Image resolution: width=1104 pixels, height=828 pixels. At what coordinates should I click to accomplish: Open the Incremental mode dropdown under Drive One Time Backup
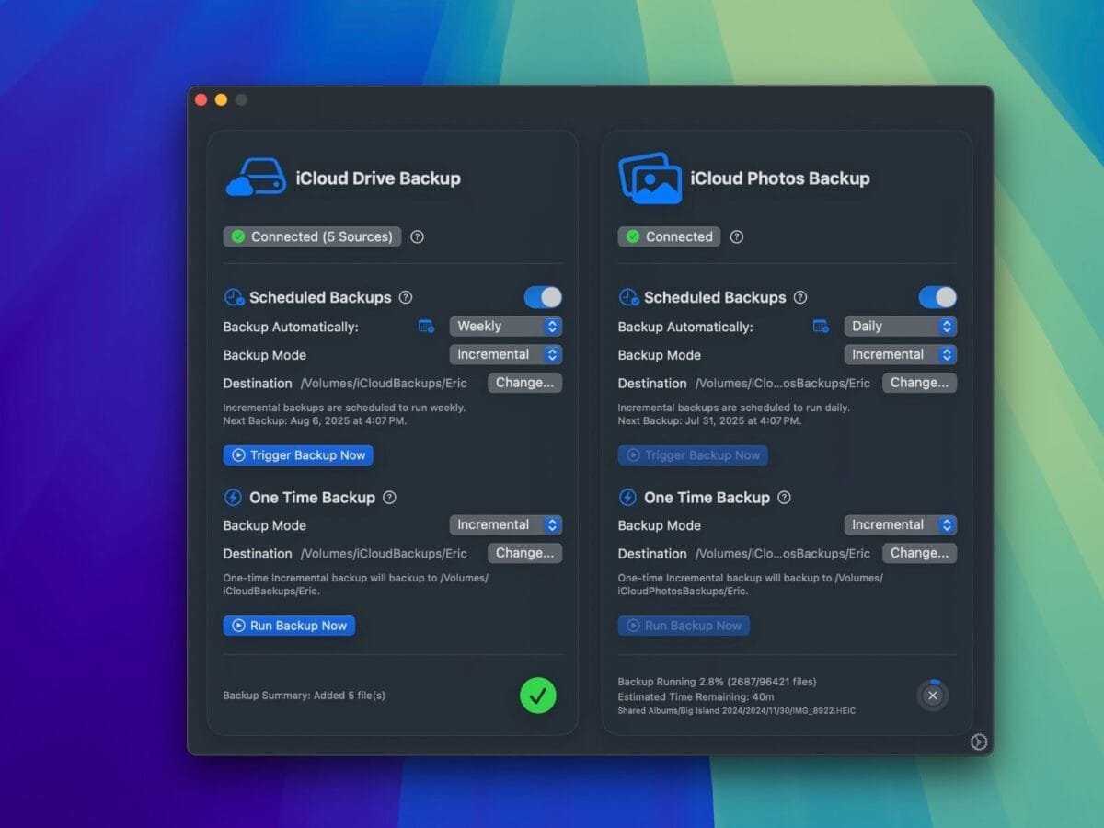505,524
